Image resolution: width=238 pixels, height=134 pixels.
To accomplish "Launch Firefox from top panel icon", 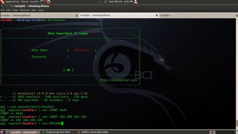I will pos(48,1).
